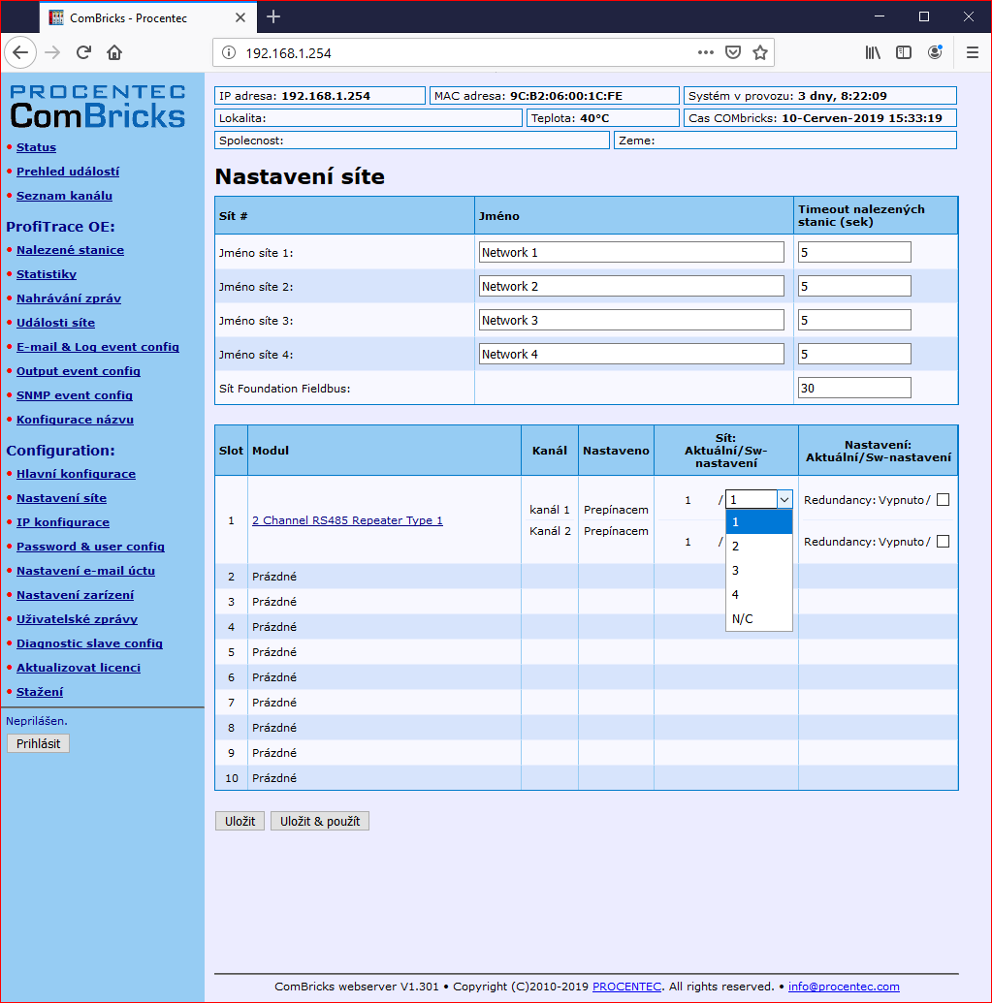The height and width of the screenshot is (1003, 992).
Task: Collapse the network dropdown arrow for kanál 1
Action: coord(784,500)
